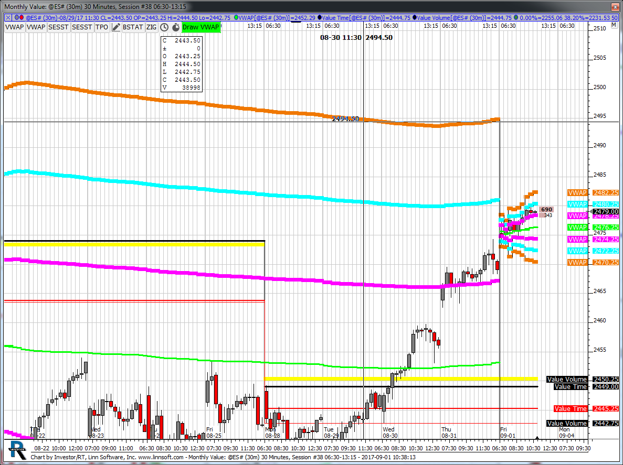This screenshot has height=465, width=623.
Task: Click the 2500 level on the price scale
Action: point(599,87)
